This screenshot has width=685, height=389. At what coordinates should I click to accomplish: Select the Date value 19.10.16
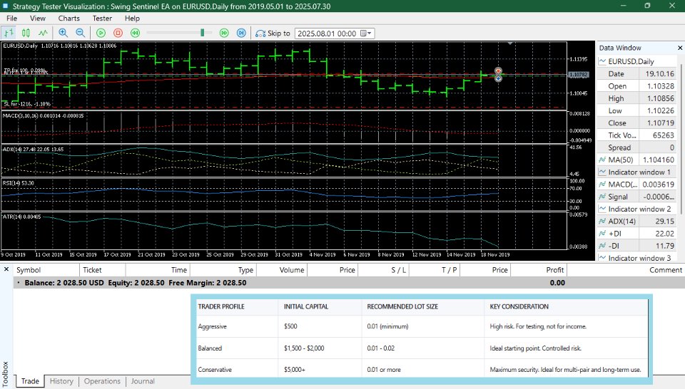(x=659, y=73)
